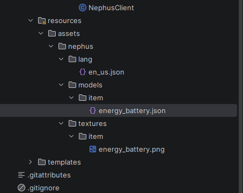
Task: Collapse the nephus folder chevron
Action: tap(51, 46)
